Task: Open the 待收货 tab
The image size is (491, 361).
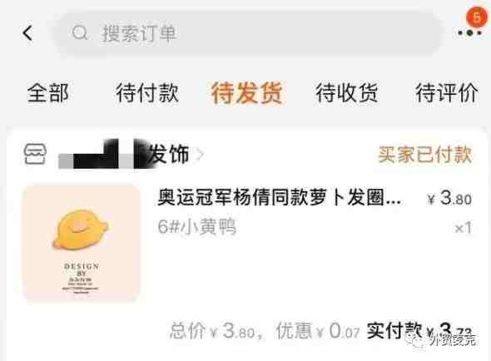Action: [x=347, y=93]
